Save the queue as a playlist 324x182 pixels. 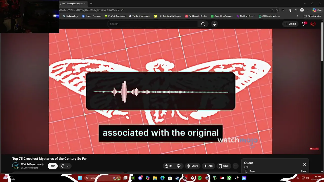tap(250, 171)
